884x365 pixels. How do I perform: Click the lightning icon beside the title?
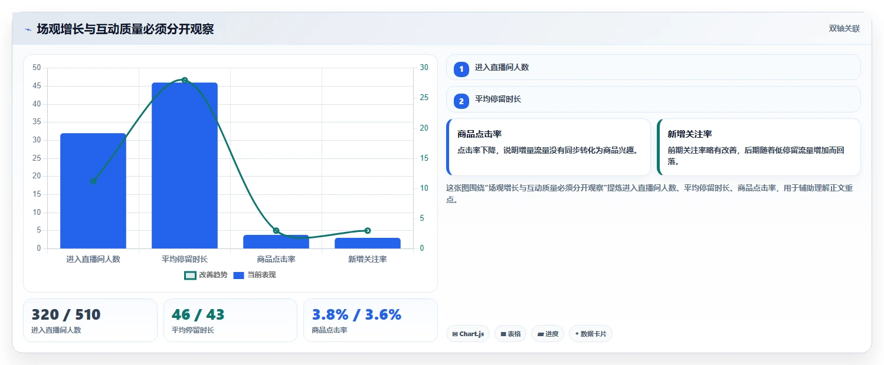pyautogui.click(x=28, y=29)
